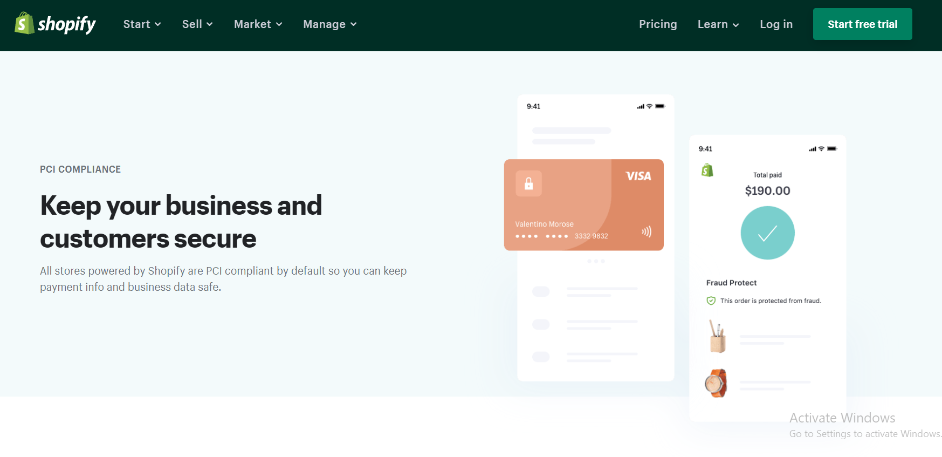Click the Log in link
This screenshot has width=942, height=457.
(x=776, y=24)
